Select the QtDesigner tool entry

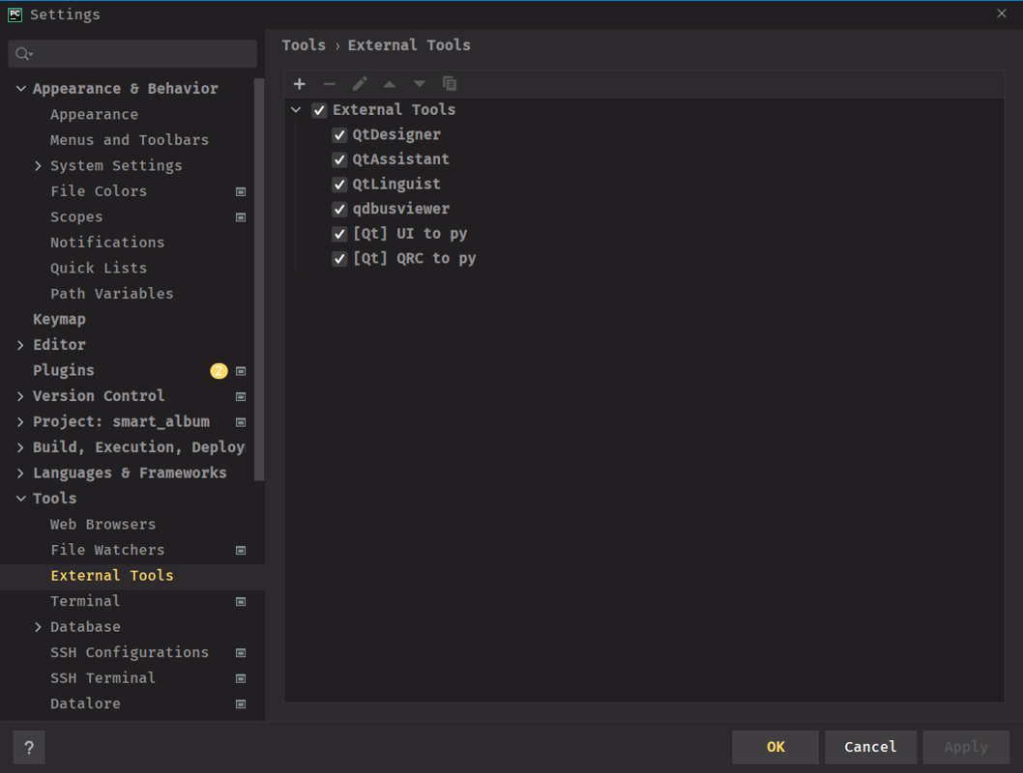pos(396,135)
